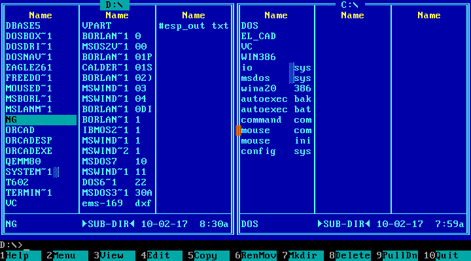Image resolution: width=471 pixels, height=261 pixels.
Task: Select the autoexec bat file
Action: 276,110
